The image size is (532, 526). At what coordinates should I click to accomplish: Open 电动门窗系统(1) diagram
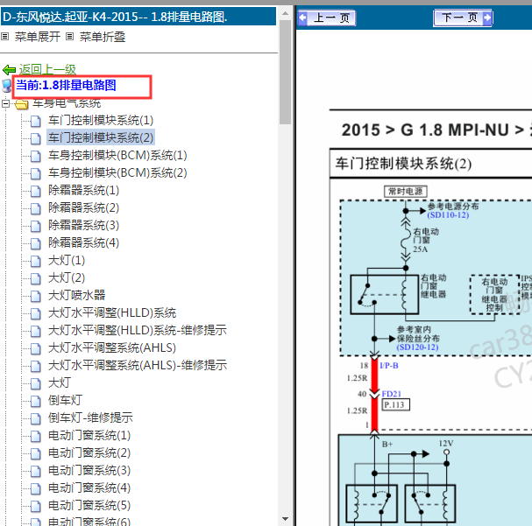pyautogui.click(x=89, y=436)
